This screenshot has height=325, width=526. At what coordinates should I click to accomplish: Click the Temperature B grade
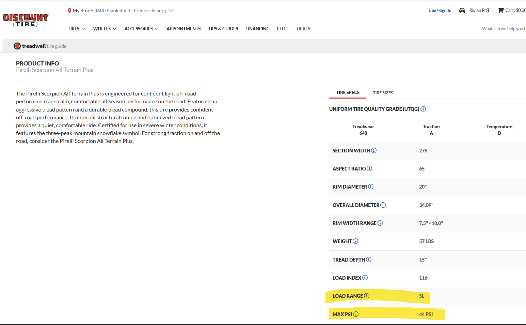tap(499, 133)
